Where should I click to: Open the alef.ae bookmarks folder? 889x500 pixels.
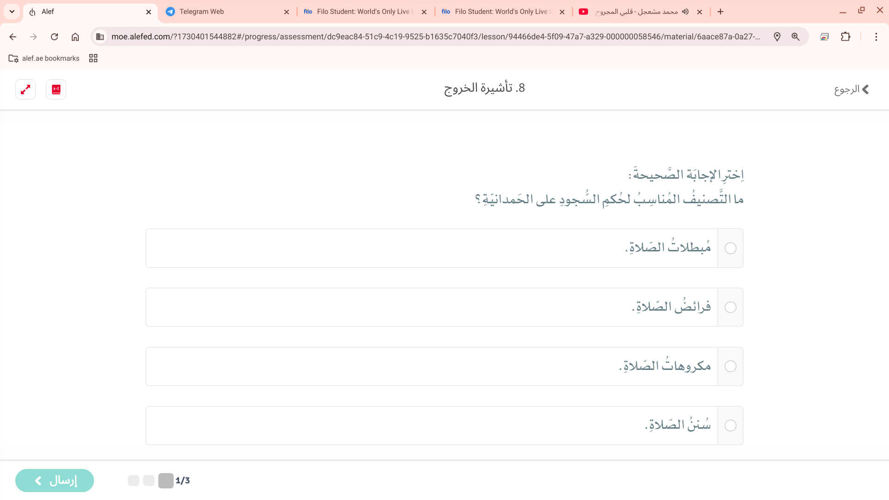(44, 58)
